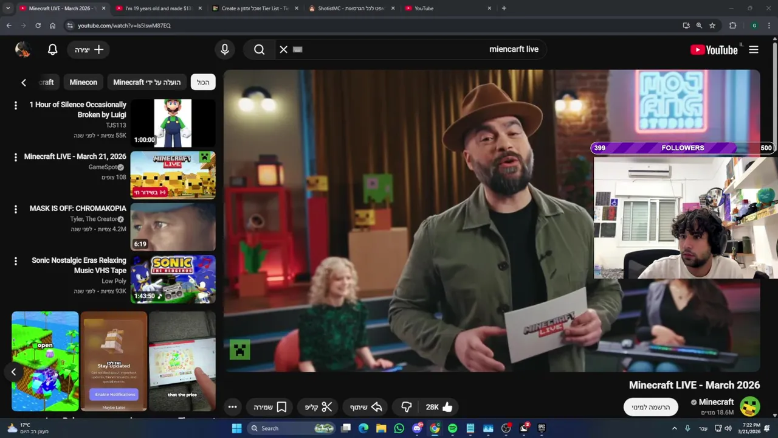Image resolution: width=778 pixels, height=438 pixels.
Task: Open browser zoom magnifier in address bar
Action: 699,26
